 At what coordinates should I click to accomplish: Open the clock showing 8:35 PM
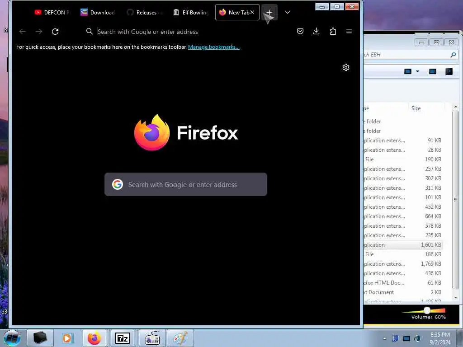[x=440, y=338]
